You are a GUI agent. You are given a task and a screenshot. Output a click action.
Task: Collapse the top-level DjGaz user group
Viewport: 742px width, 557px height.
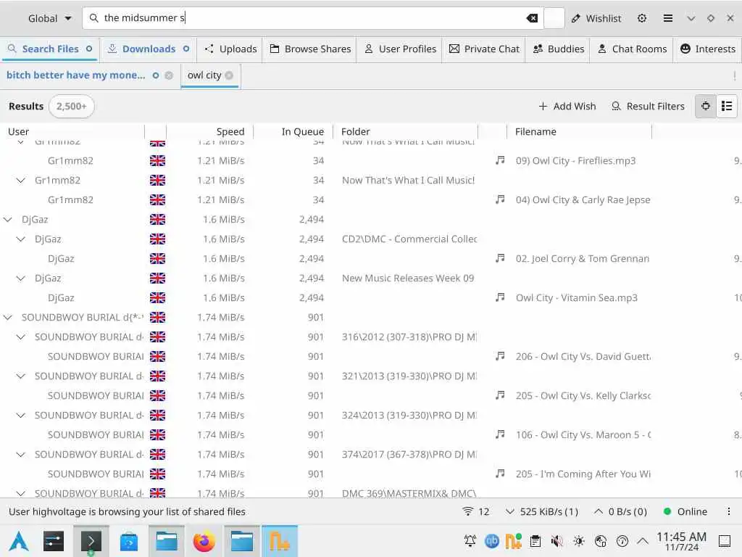[7, 220]
